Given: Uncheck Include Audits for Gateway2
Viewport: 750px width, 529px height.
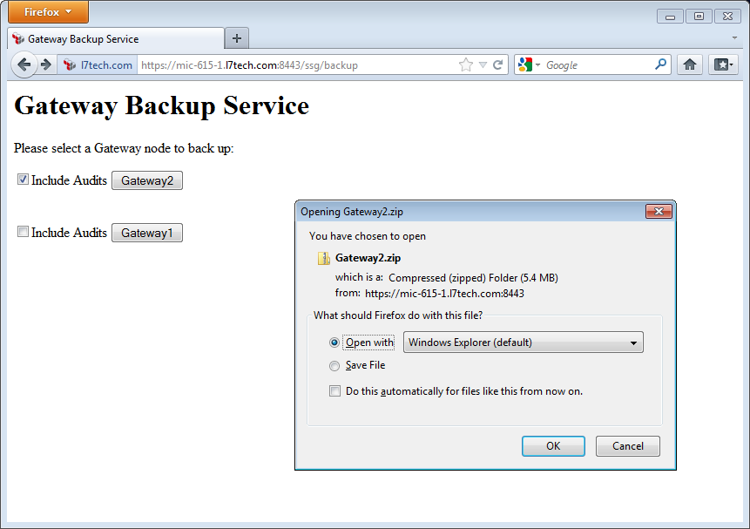Looking at the screenshot, I should point(23,180).
